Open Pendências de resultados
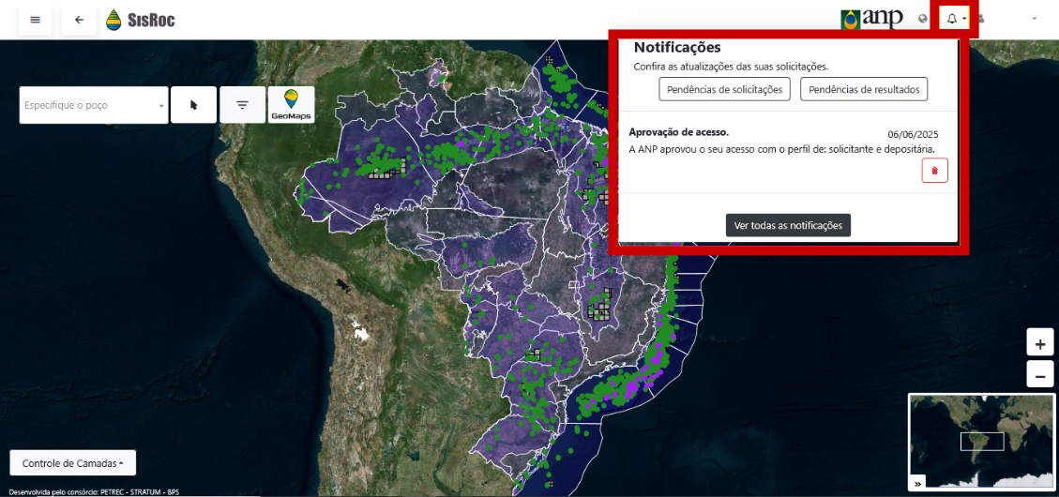 click(863, 89)
